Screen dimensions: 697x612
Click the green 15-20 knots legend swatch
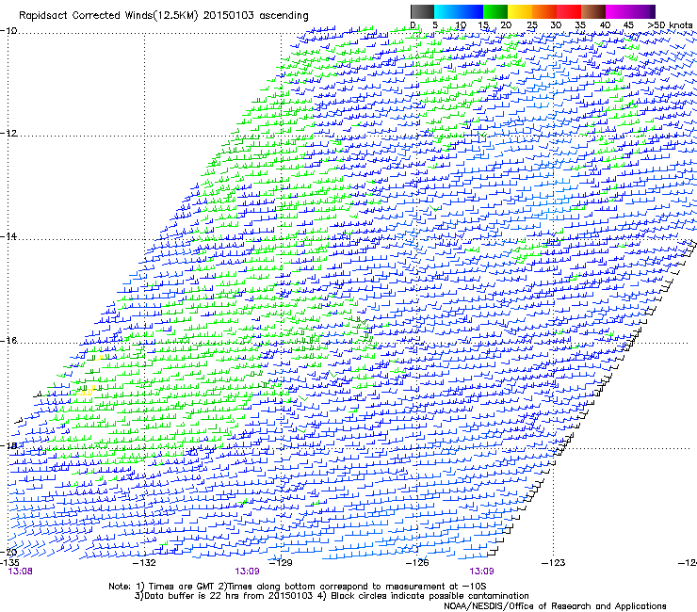[495, 11]
